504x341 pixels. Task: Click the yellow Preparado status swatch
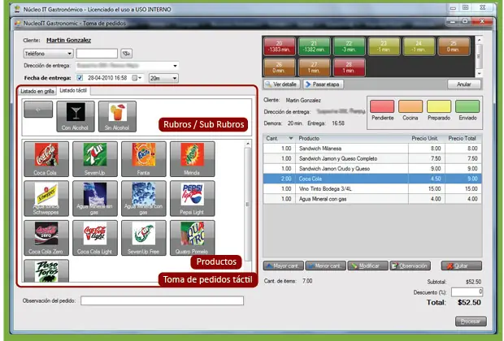pos(439,106)
